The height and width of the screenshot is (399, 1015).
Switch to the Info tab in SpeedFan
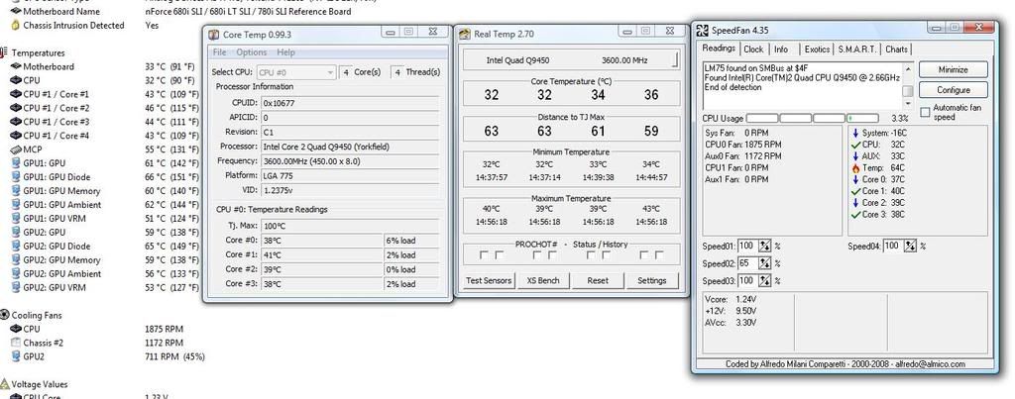coord(781,50)
